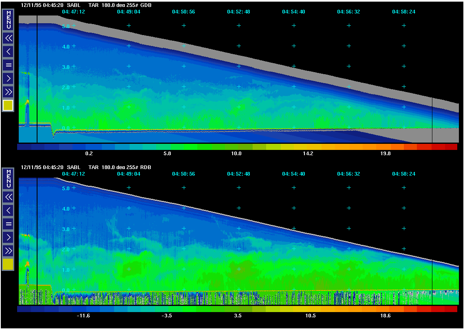This screenshot has width=465, height=330.
Task: Select the 04:52:48 timestamp in the top panel
Action: click(x=238, y=12)
